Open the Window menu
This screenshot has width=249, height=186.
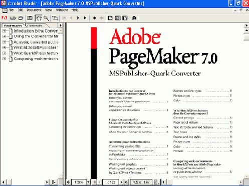[x=62, y=10]
